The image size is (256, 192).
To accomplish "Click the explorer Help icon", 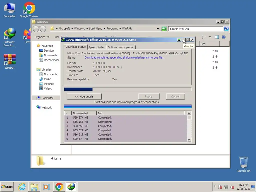I will [224, 37].
